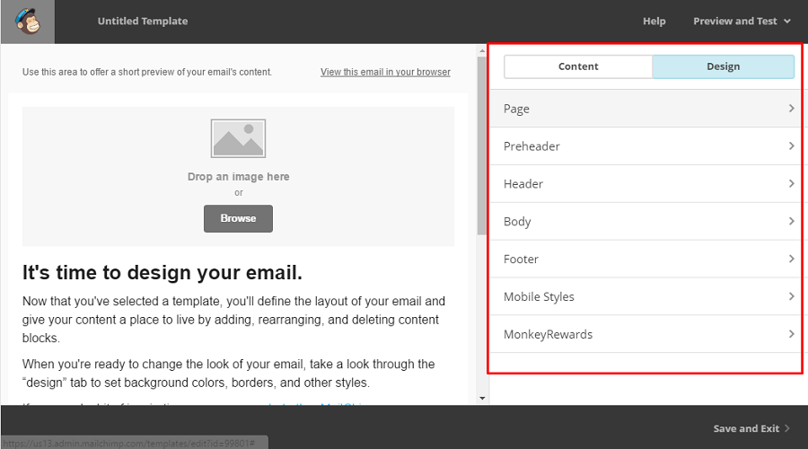This screenshot has width=808, height=449.
Task: Click the preheader preview text
Action: [147, 72]
